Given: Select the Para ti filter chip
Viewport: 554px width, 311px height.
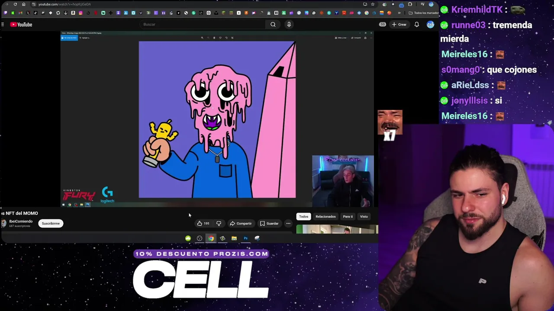Looking at the screenshot, I should [x=348, y=217].
